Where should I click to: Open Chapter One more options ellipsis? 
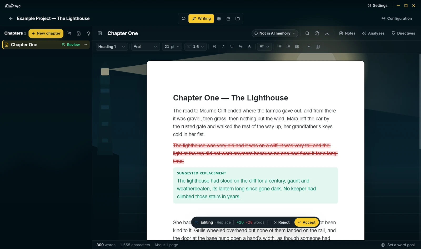[x=85, y=45]
